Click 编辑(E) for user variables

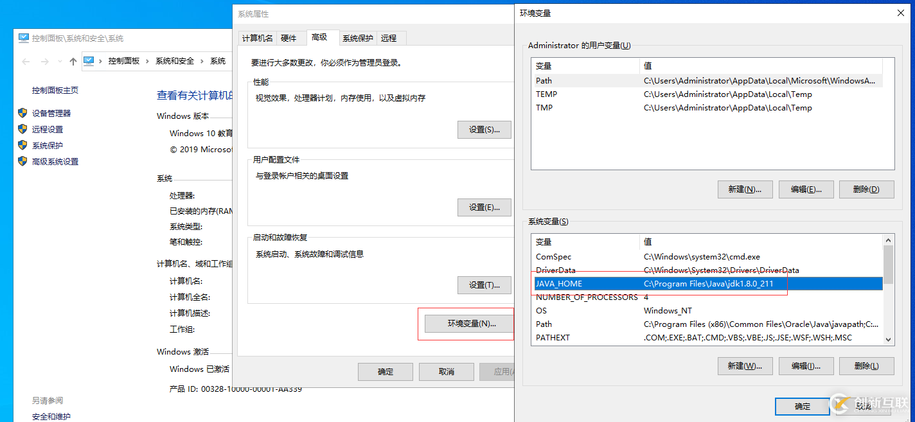806,189
